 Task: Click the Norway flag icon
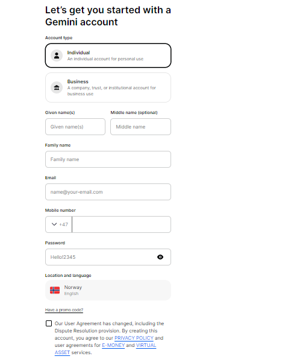tap(55, 290)
